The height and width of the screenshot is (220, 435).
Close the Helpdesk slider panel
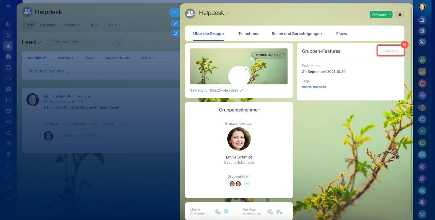(x=175, y=13)
